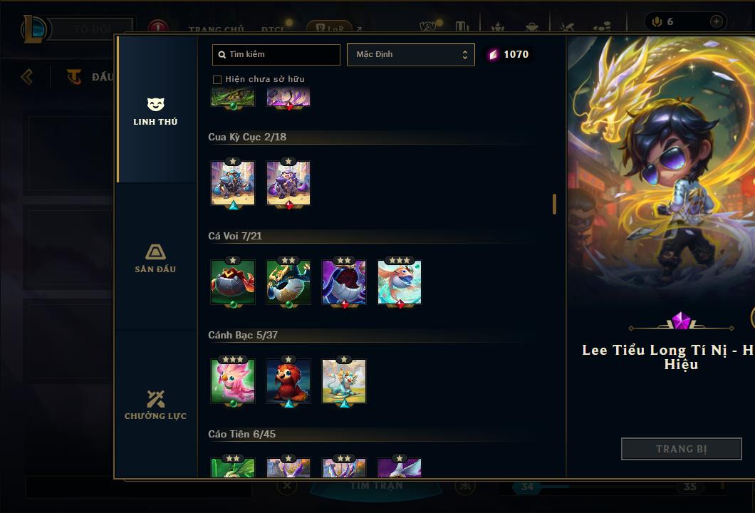Select the dark Cá Voi two-star whale
The image size is (755, 513).
344,282
